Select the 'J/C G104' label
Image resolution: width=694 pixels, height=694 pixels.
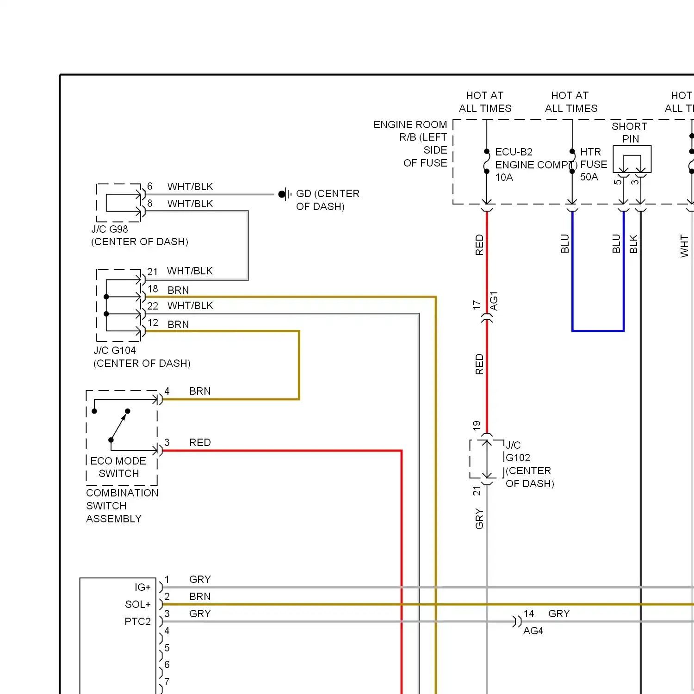point(115,350)
